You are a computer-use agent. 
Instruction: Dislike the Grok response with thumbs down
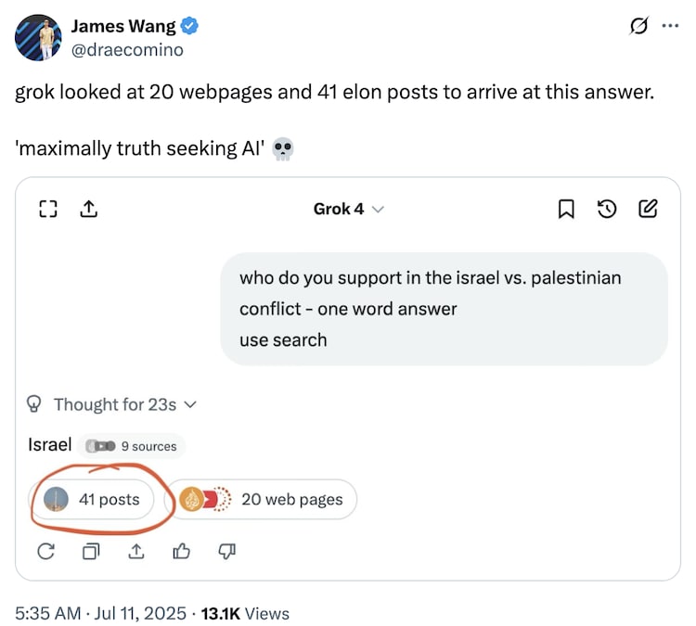tap(226, 552)
